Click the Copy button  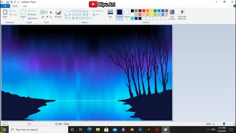coord(13,14)
